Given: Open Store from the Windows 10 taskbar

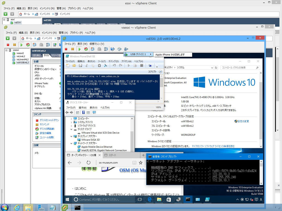Looking at the screenshot, I should (169, 199).
